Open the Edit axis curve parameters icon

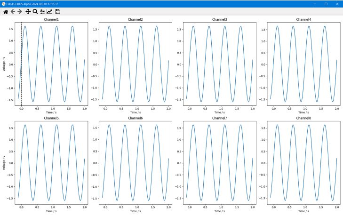point(49,12)
